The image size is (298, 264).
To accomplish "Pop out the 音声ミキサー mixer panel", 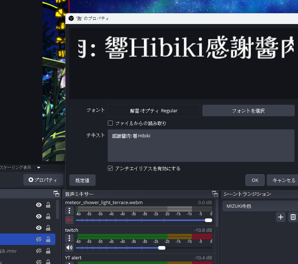I will (x=215, y=194).
